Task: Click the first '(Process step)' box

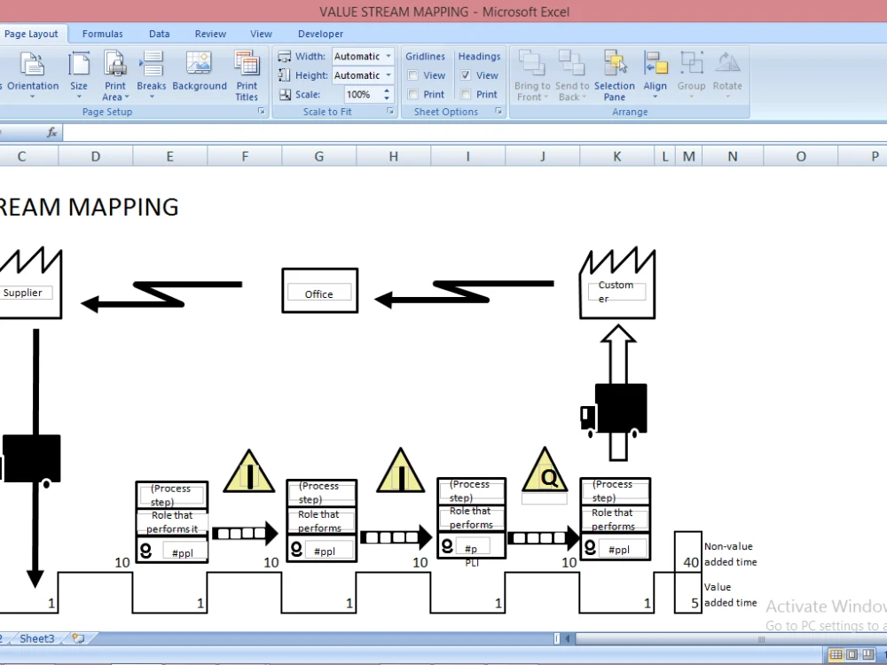Action: (x=172, y=495)
